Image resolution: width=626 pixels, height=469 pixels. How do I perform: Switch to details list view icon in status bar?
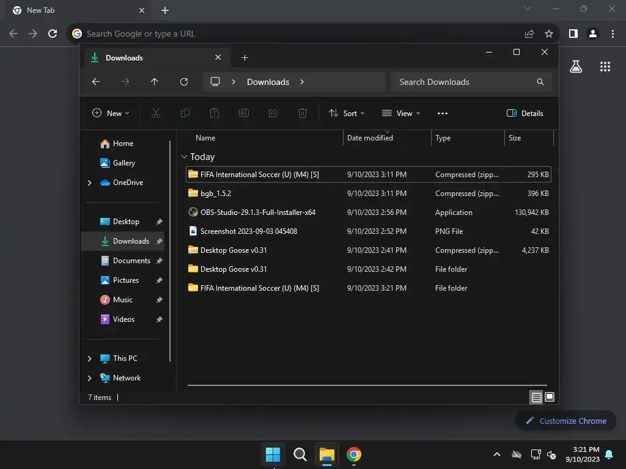536,397
